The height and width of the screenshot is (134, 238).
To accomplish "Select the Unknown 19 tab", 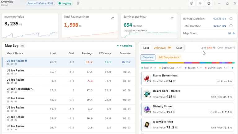I will pyautogui.click(x=162, y=48).
